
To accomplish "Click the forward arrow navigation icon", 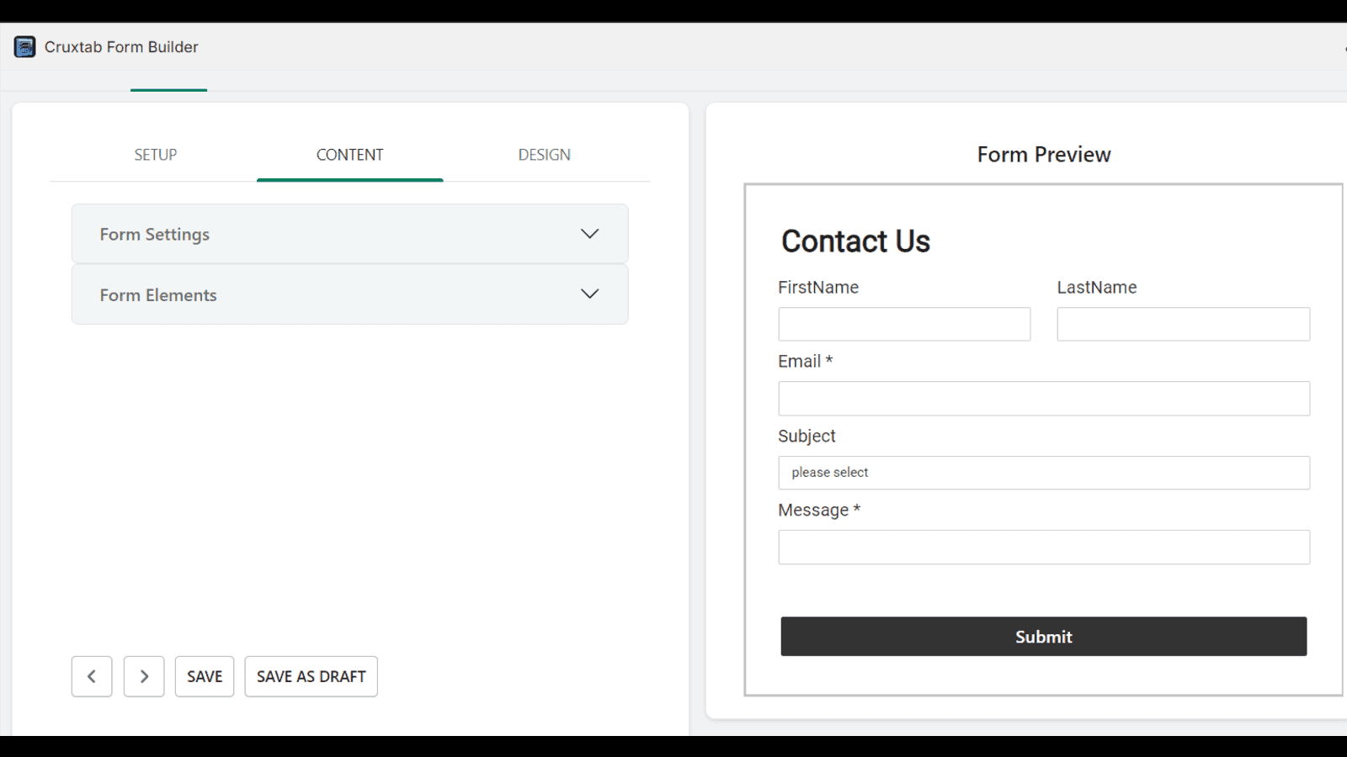I will [143, 676].
